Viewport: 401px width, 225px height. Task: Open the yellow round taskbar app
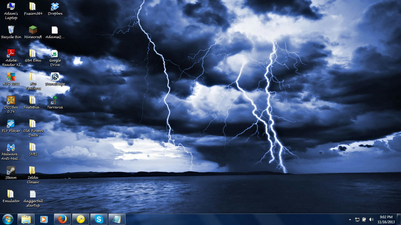coord(81,219)
